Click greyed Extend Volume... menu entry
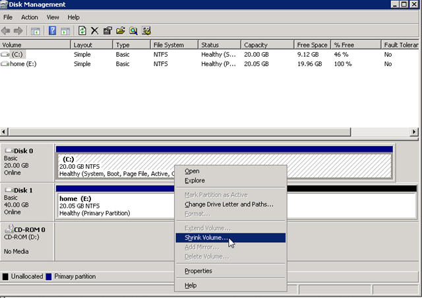This screenshot has width=422, height=298. coord(231,228)
